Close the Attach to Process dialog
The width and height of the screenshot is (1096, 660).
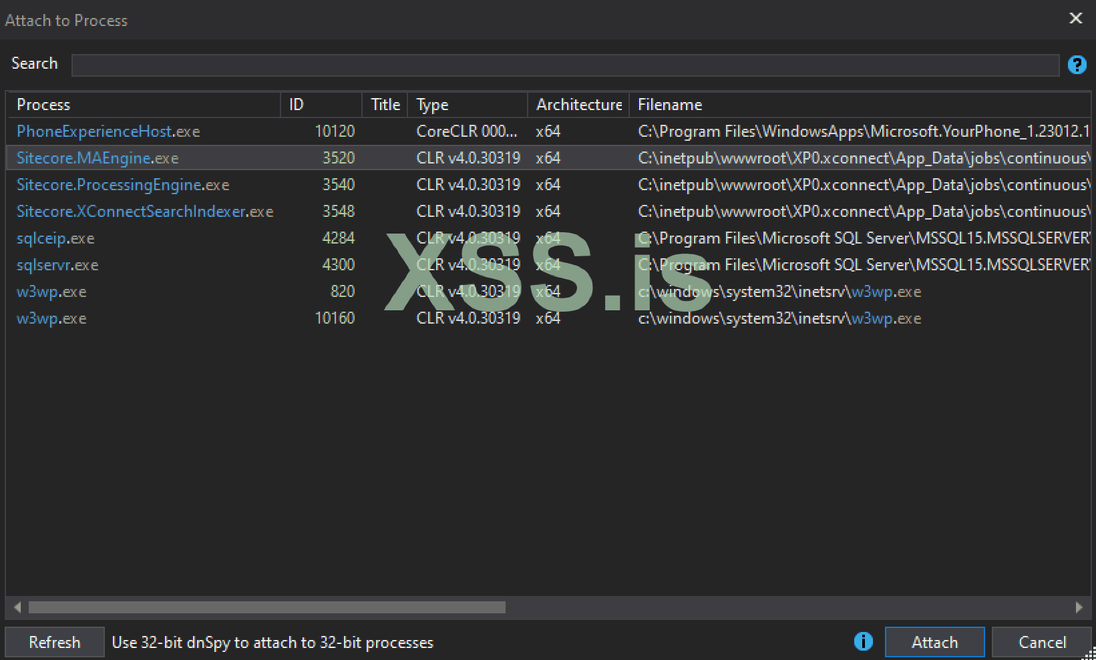(1075, 18)
